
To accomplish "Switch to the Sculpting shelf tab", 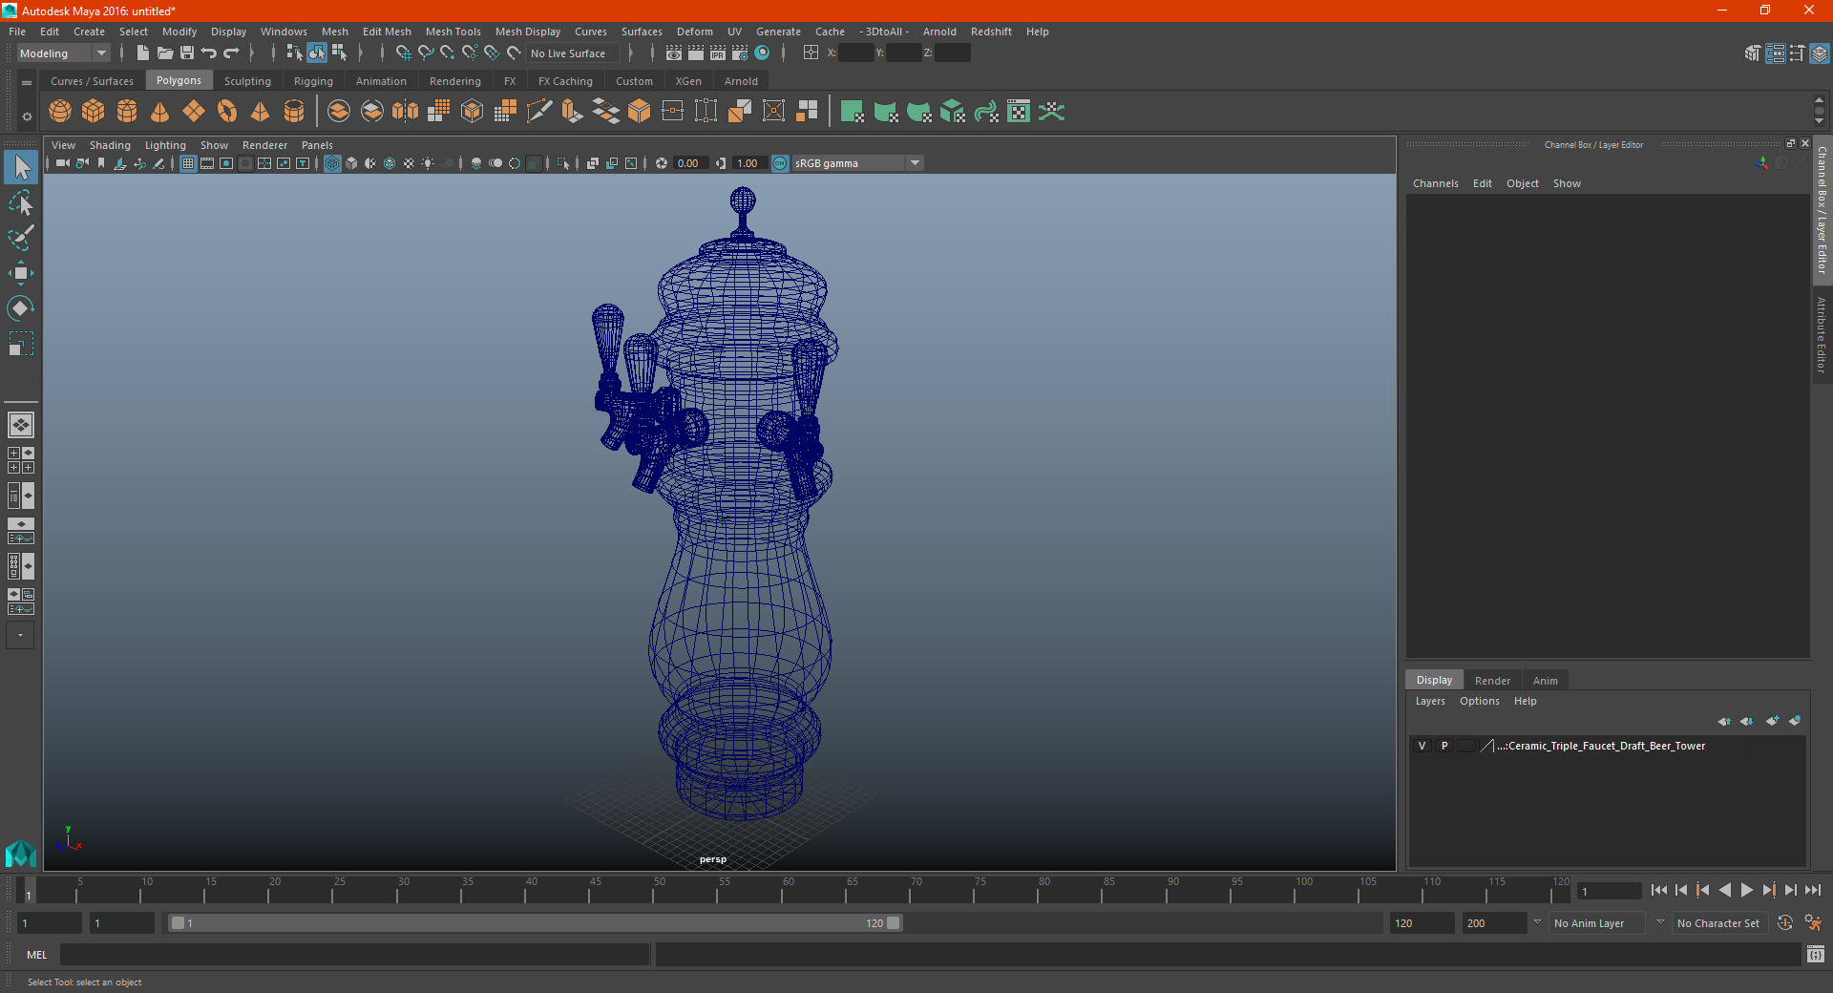I will (x=247, y=81).
